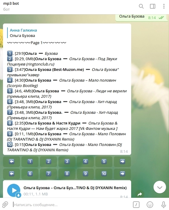Open the emoji picker smiley icon
This screenshot has width=169, height=210.
pyautogui.click(x=150, y=205)
